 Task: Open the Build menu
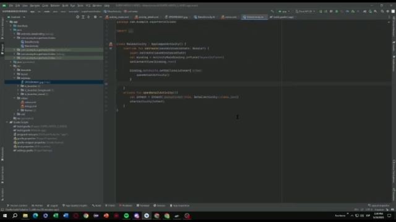(65, 6)
